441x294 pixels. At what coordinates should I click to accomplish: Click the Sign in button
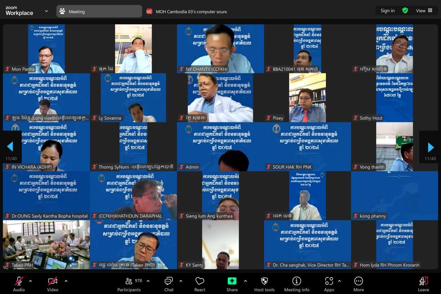click(x=388, y=11)
